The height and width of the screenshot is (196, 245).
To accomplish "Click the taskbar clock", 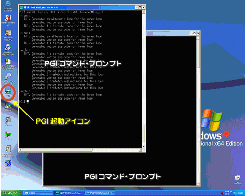I will click(x=240, y=193).
